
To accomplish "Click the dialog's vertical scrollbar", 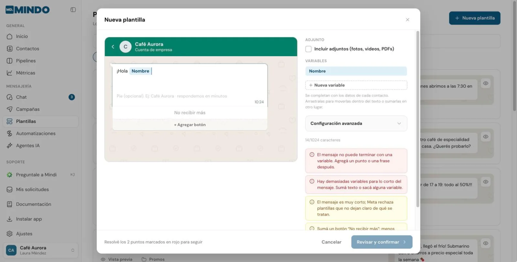I will (417, 119).
